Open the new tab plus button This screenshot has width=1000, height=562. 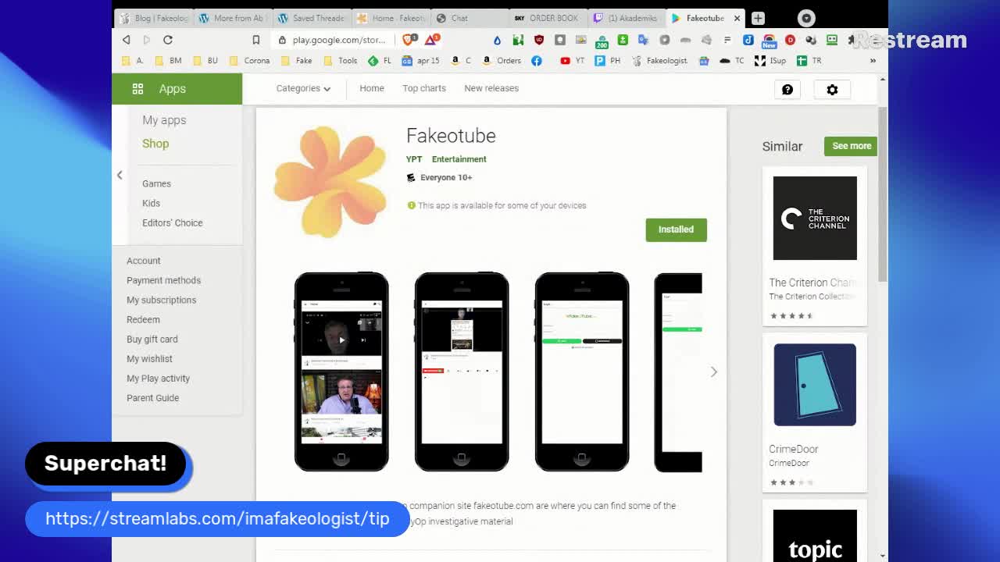tap(758, 18)
